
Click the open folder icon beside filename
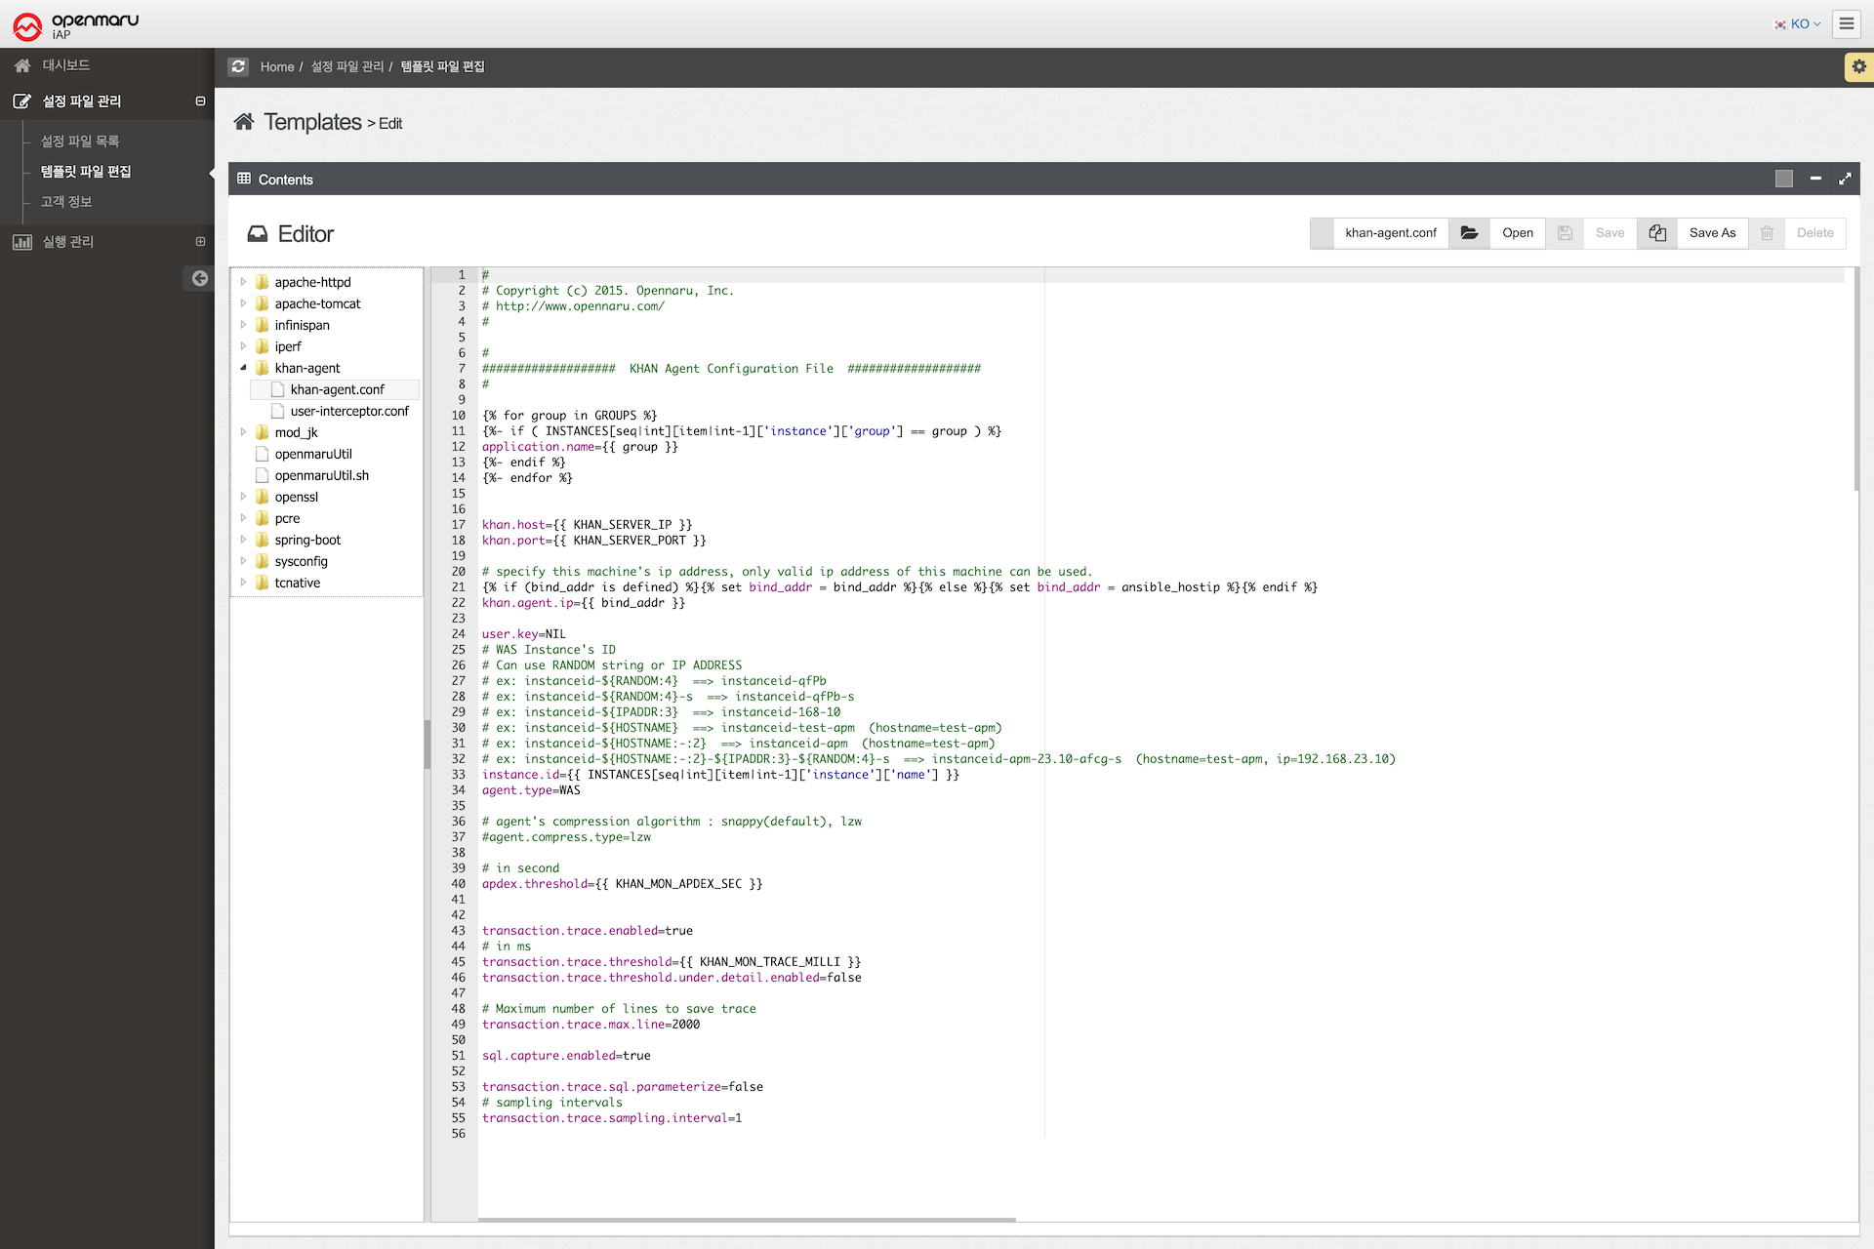pos(1469,233)
